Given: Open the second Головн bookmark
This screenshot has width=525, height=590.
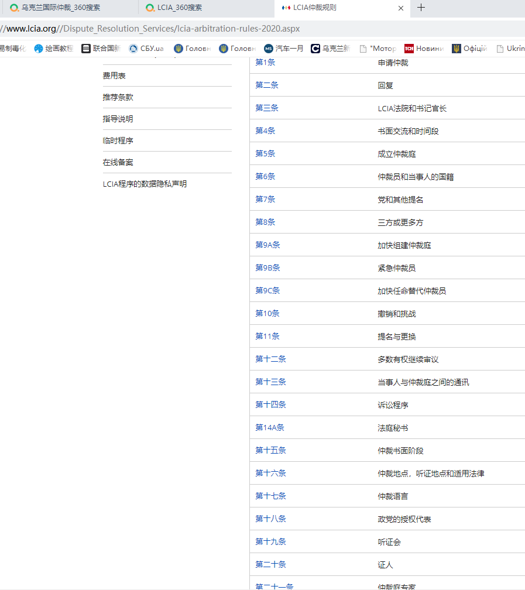Looking at the screenshot, I should click(237, 49).
